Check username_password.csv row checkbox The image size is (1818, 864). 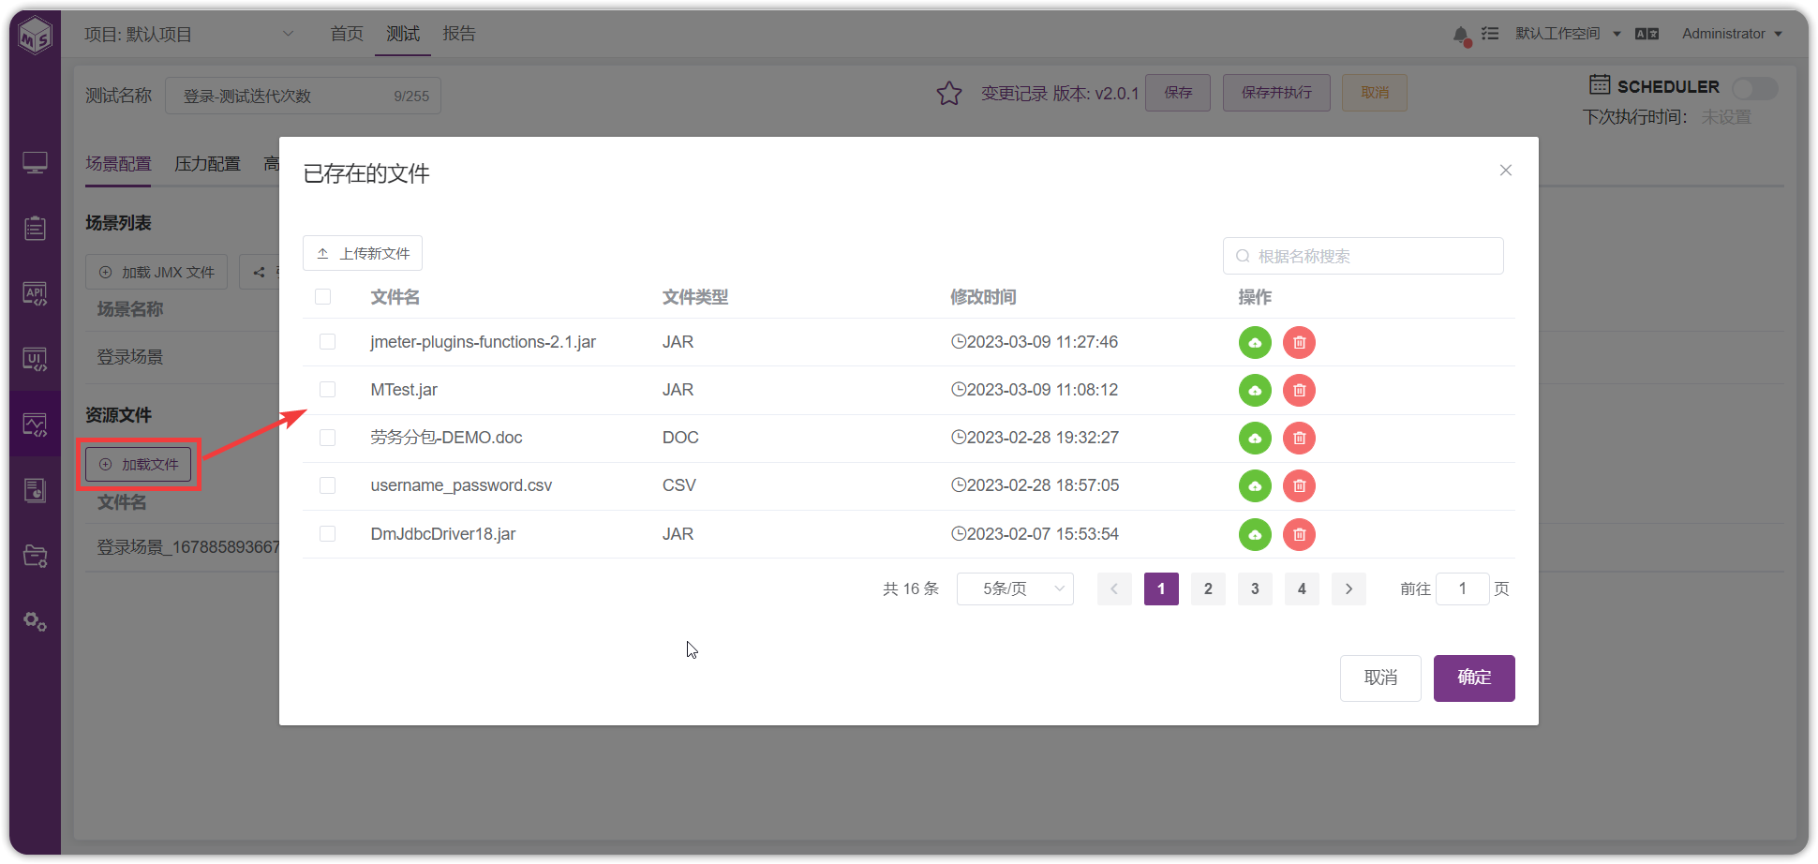coord(327,485)
